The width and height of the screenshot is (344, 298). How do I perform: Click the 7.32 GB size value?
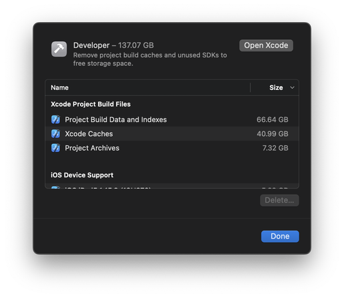pyautogui.click(x=275, y=148)
